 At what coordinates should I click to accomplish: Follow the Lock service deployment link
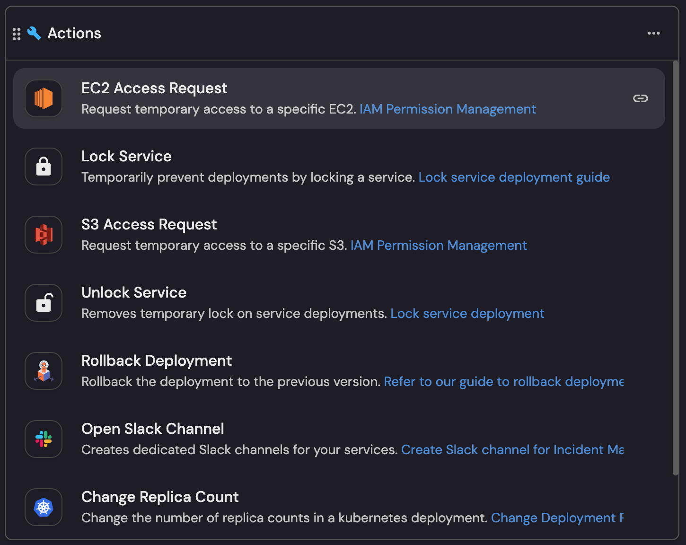(x=467, y=314)
